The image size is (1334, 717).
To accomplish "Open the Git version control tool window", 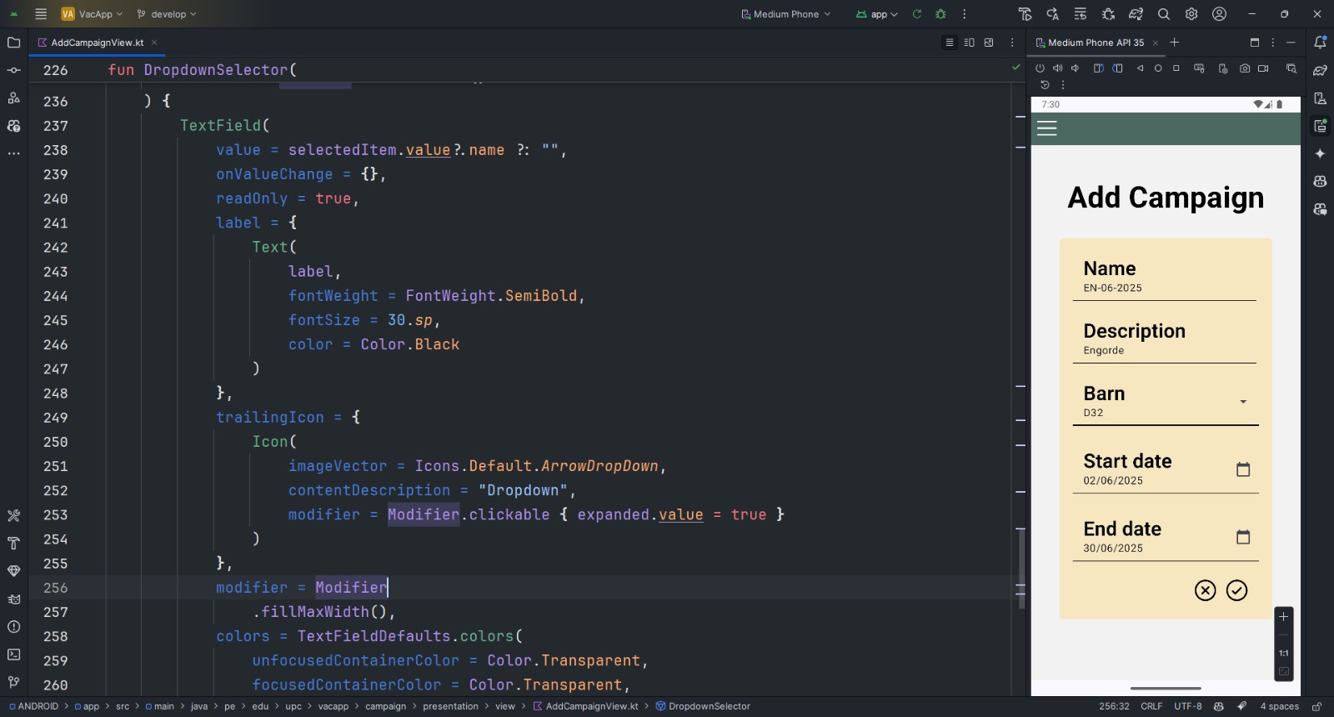I will pos(13,682).
